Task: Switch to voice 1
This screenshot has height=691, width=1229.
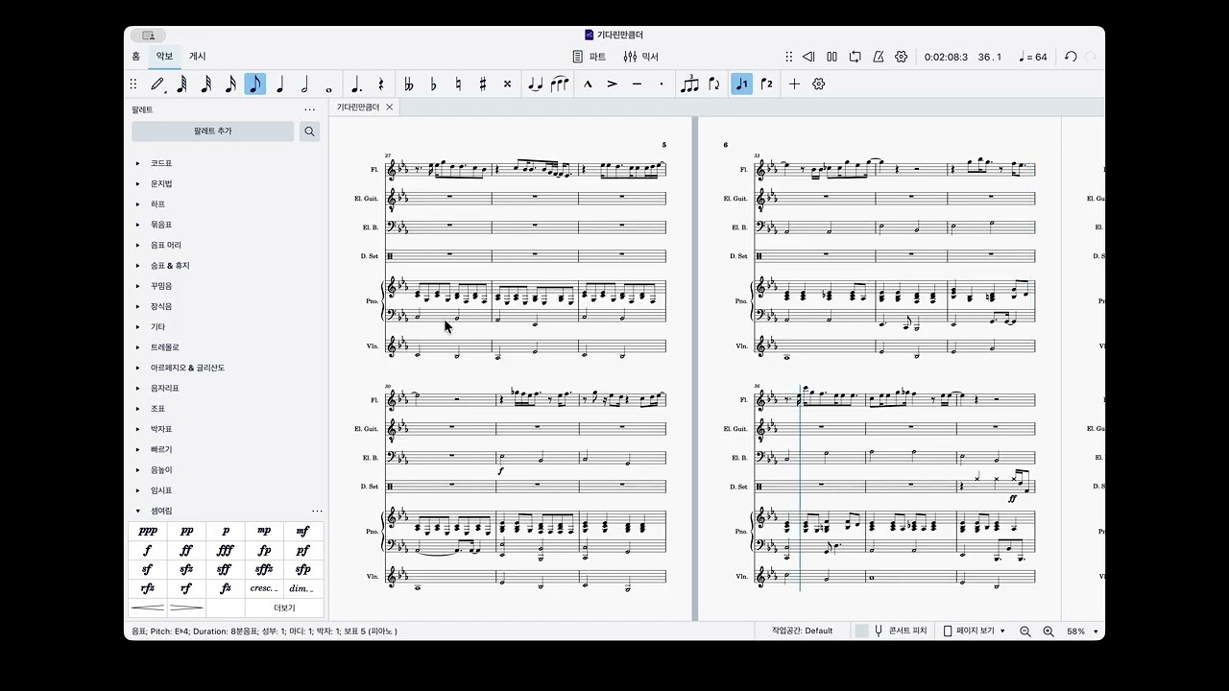Action: coord(741,84)
